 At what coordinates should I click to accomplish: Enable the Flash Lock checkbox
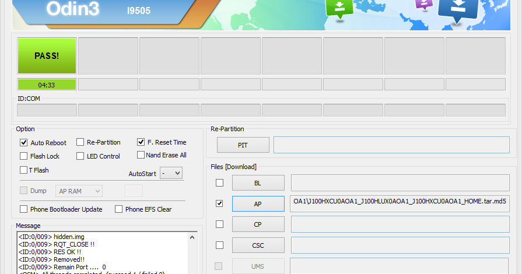[x=24, y=156]
